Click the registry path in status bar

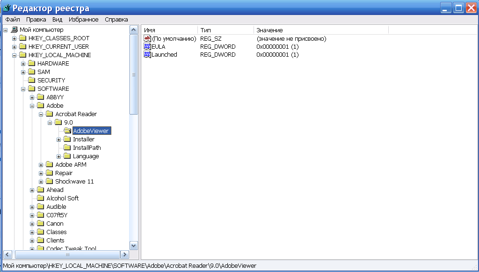[x=130, y=266]
